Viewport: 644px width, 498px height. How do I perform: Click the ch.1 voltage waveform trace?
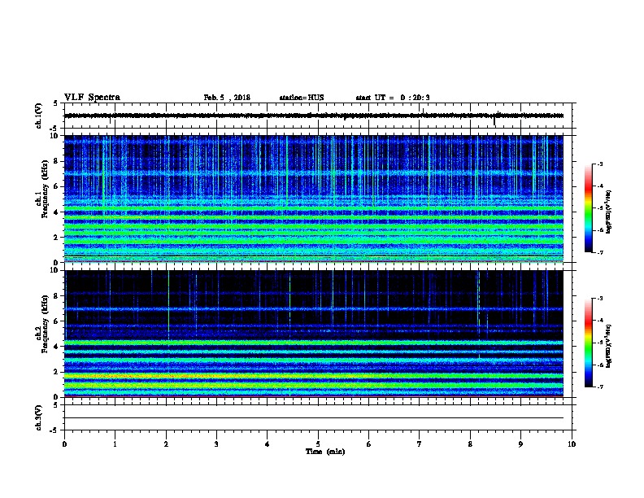314,116
